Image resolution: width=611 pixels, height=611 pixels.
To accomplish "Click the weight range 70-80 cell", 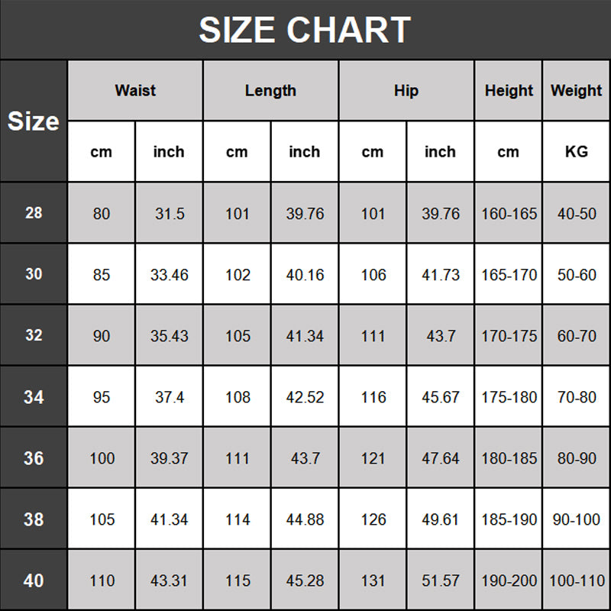I will point(577,396).
